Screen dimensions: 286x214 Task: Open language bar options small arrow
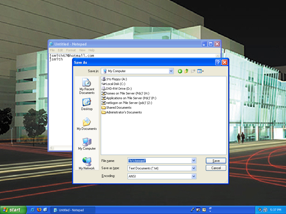(210, 211)
